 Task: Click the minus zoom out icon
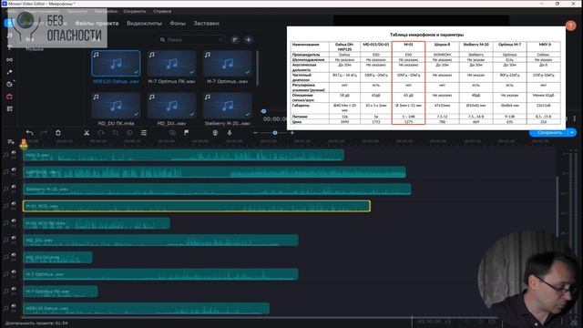[x=255, y=133]
